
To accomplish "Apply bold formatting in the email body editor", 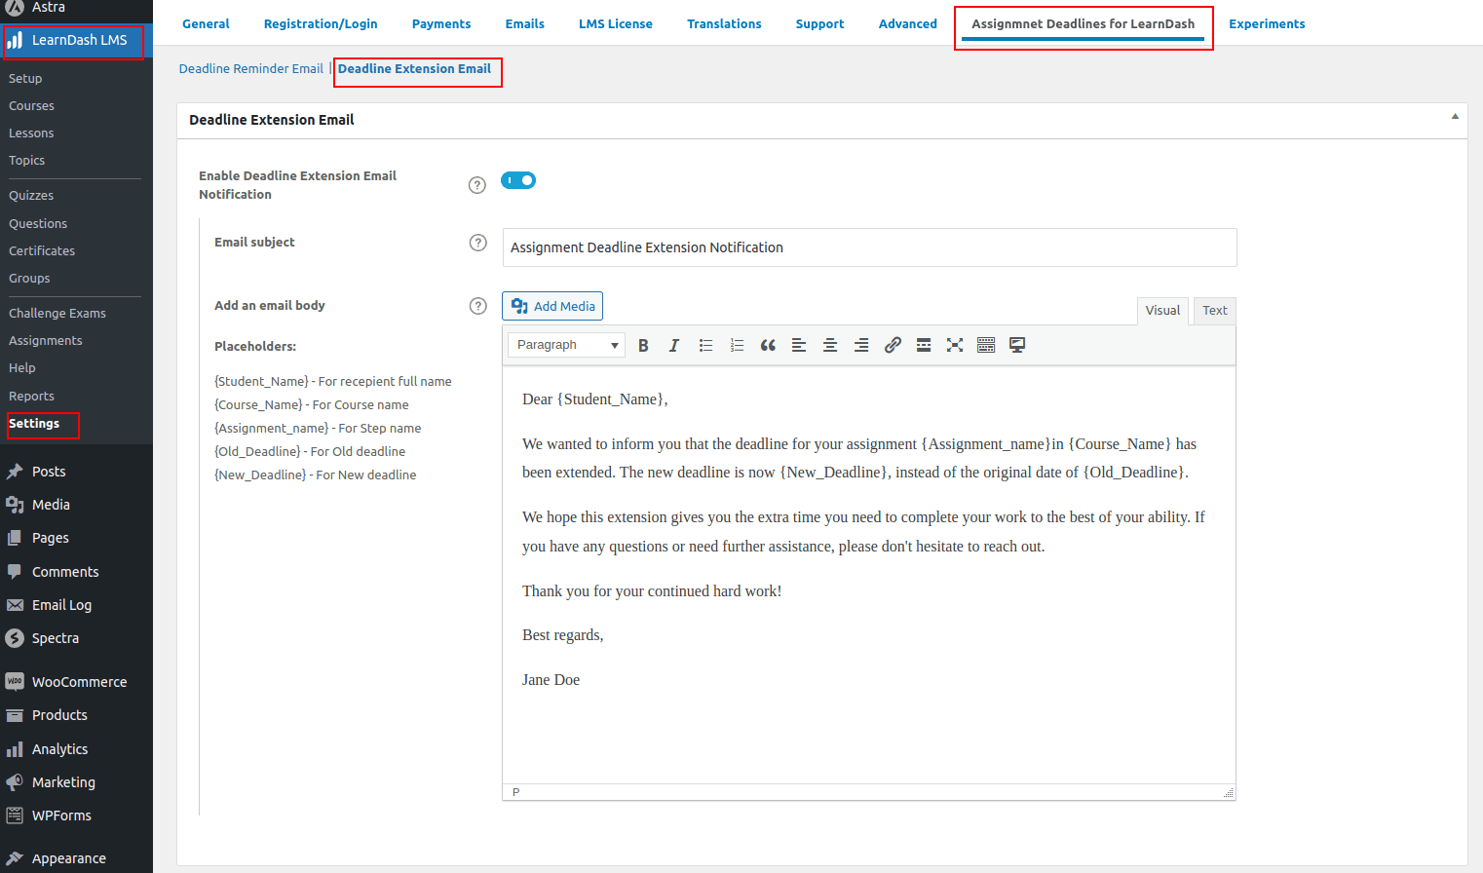I will click(x=643, y=344).
